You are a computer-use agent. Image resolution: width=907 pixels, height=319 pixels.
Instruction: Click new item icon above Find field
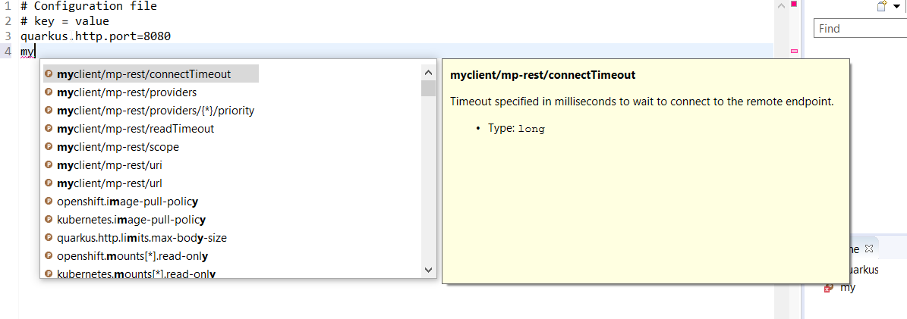882,6
